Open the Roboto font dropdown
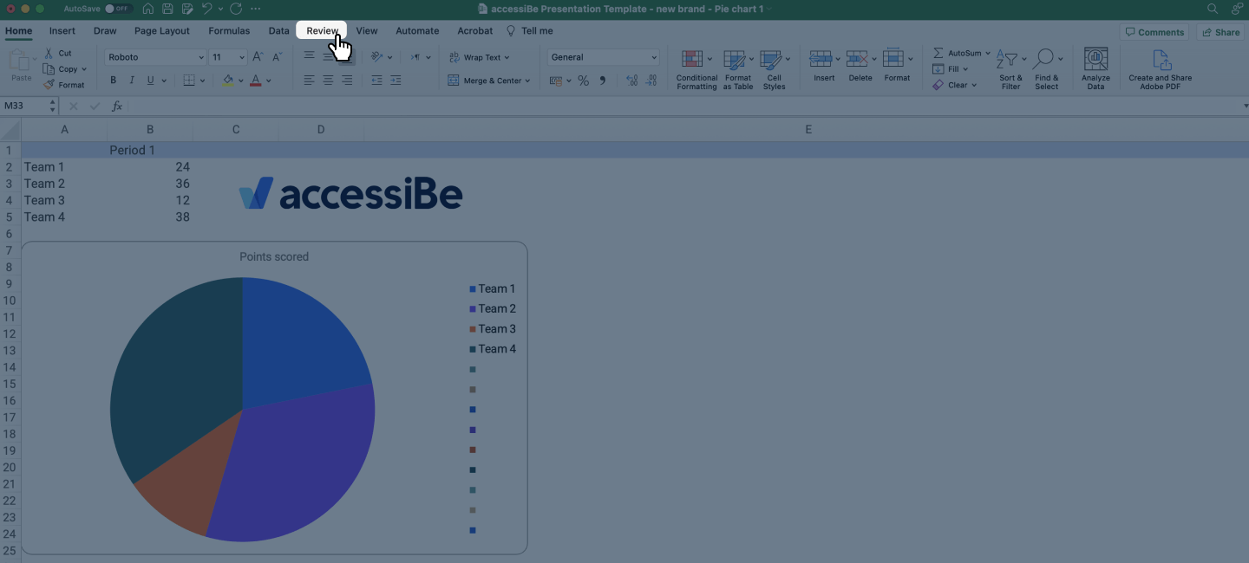This screenshot has height=563, width=1249. click(x=201, y=56)
